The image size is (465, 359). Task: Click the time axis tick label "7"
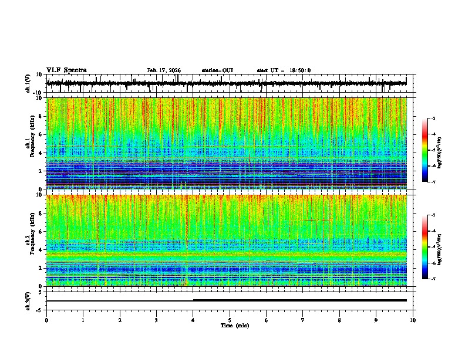(303, 320)
